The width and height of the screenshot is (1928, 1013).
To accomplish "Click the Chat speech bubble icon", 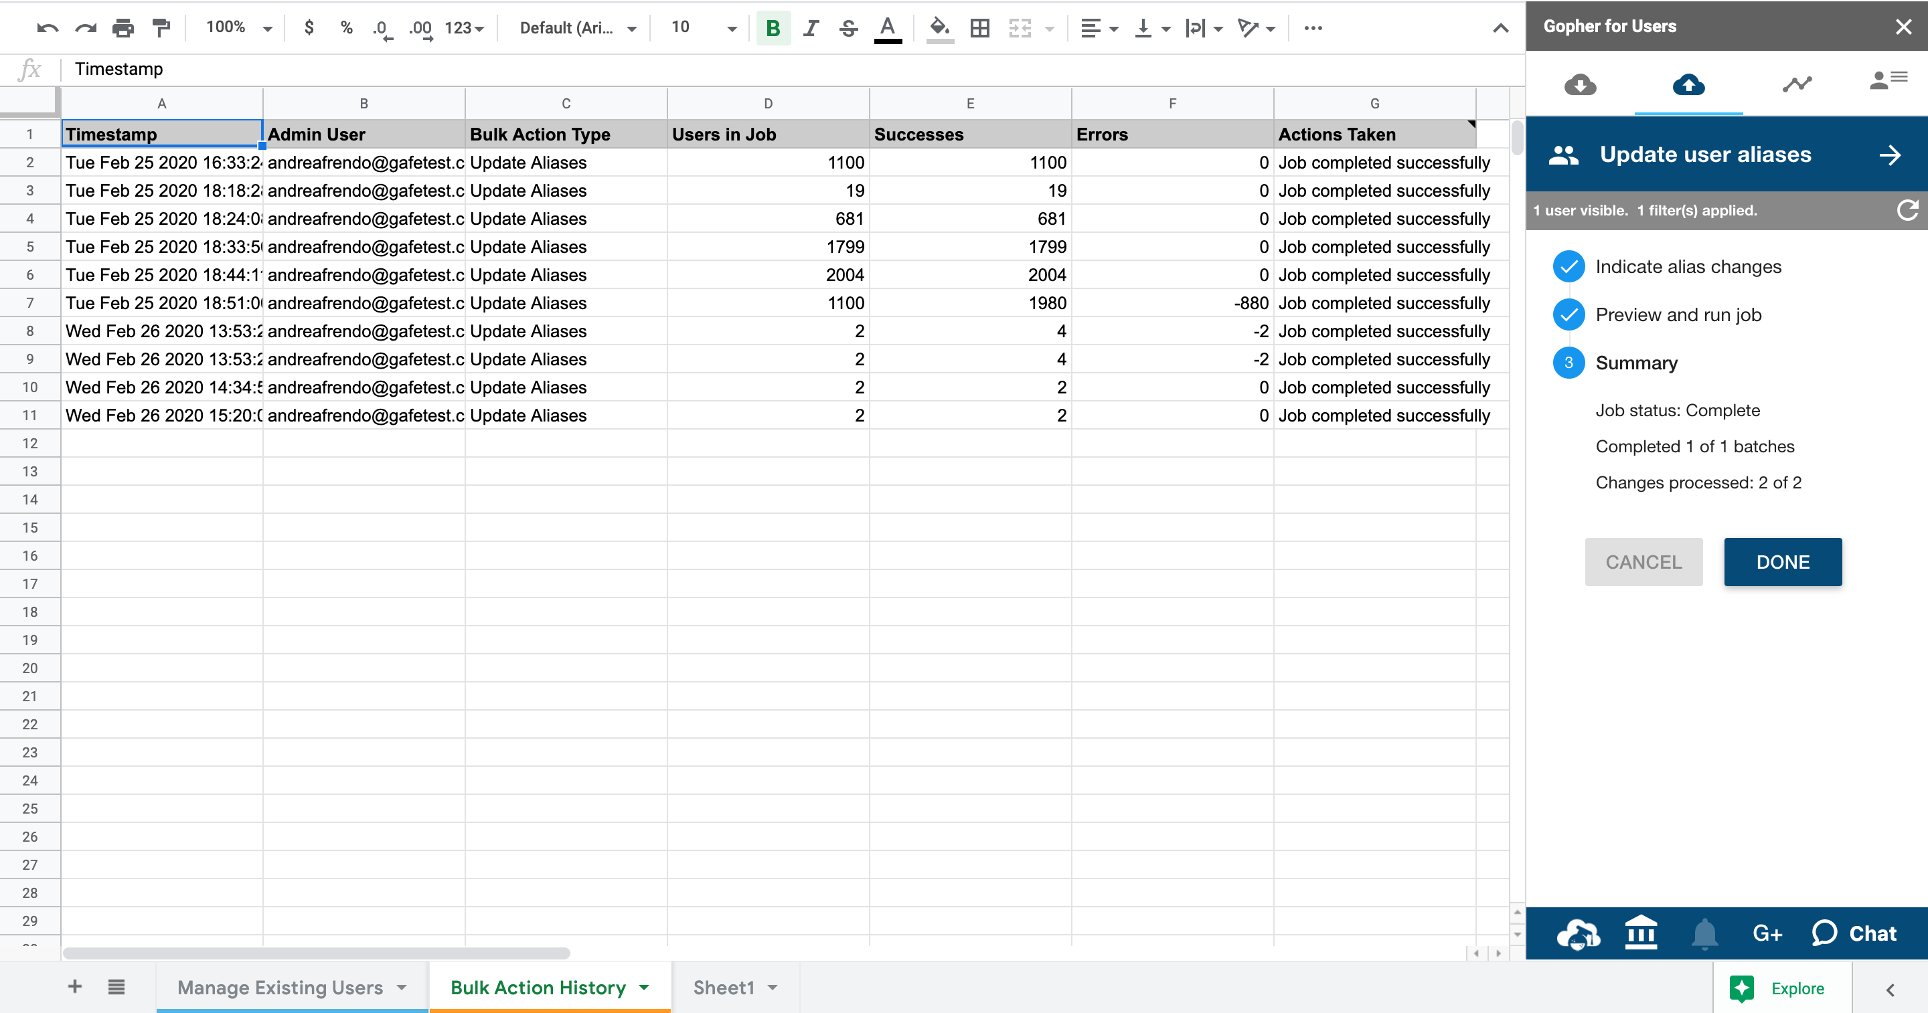I will point(1824,933).
